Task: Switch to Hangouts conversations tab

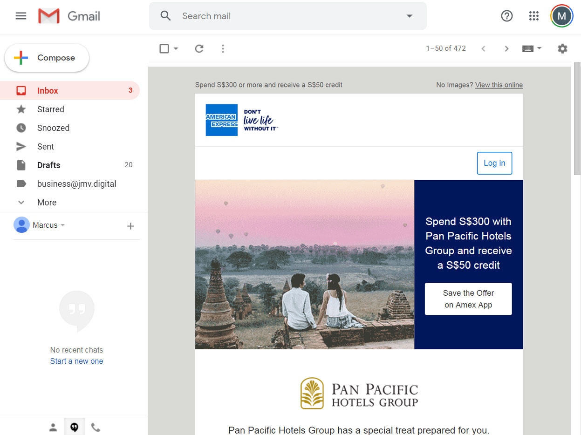Action: (x=75, y=427)
